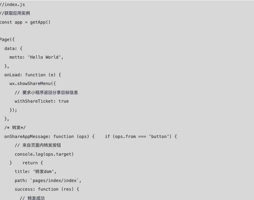Click onShareAppMessage function name

[x=26, y=137]
